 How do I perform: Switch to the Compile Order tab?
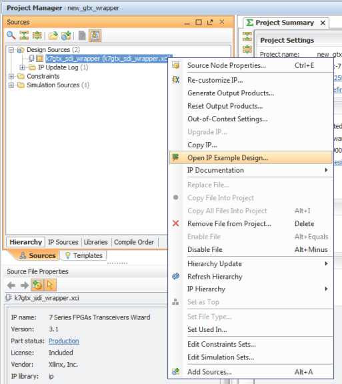pos(134,242)
